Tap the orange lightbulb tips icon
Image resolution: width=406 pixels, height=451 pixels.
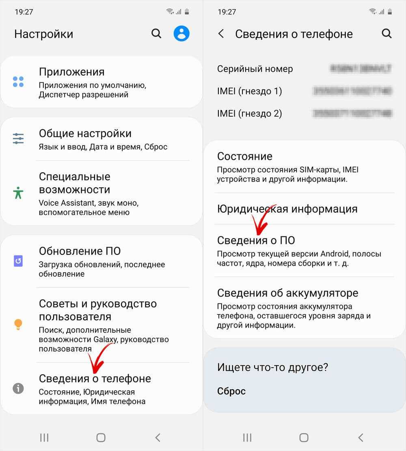click(x=18, y=325)
